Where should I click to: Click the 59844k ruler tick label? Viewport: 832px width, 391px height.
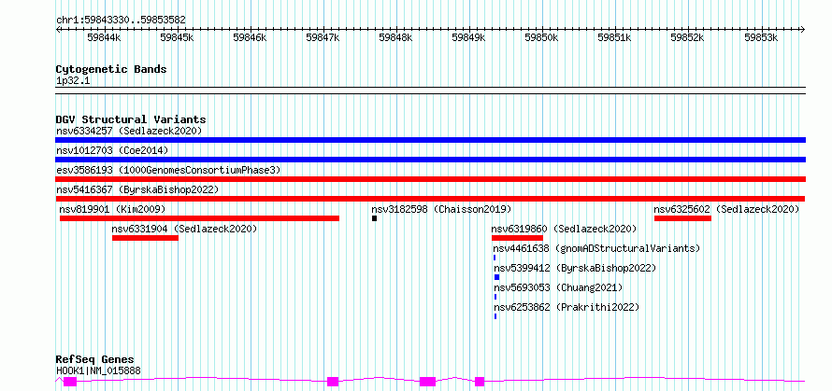tap(105, 37)
